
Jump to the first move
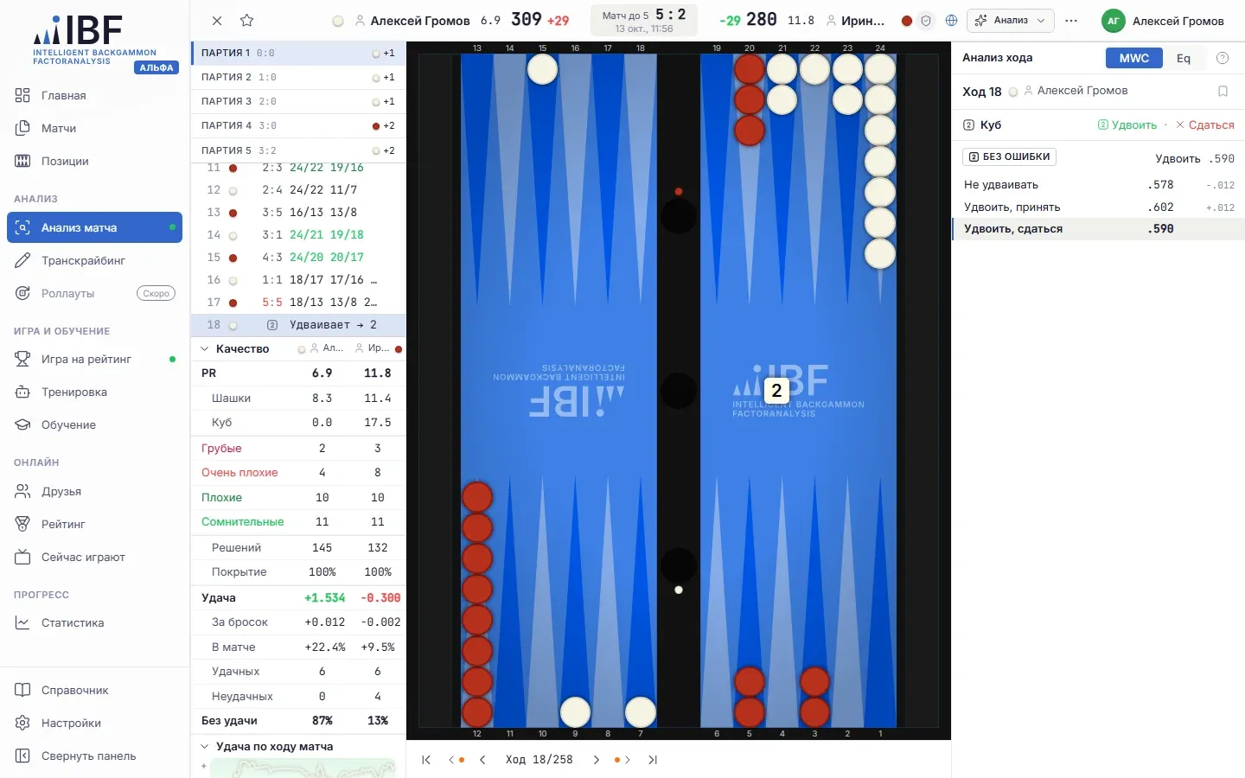[426, 760]
